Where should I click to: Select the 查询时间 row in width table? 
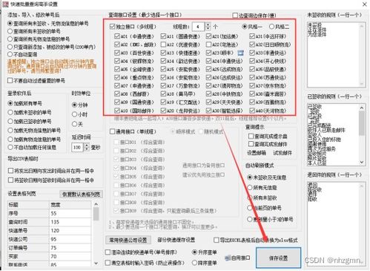click(x=50, y=222)
